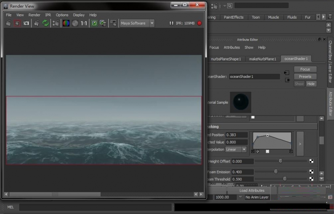The height and width of the screenshot is (214, 334).
Task: Click the Foam Threshold slider handle
Action: coord(285,179)
